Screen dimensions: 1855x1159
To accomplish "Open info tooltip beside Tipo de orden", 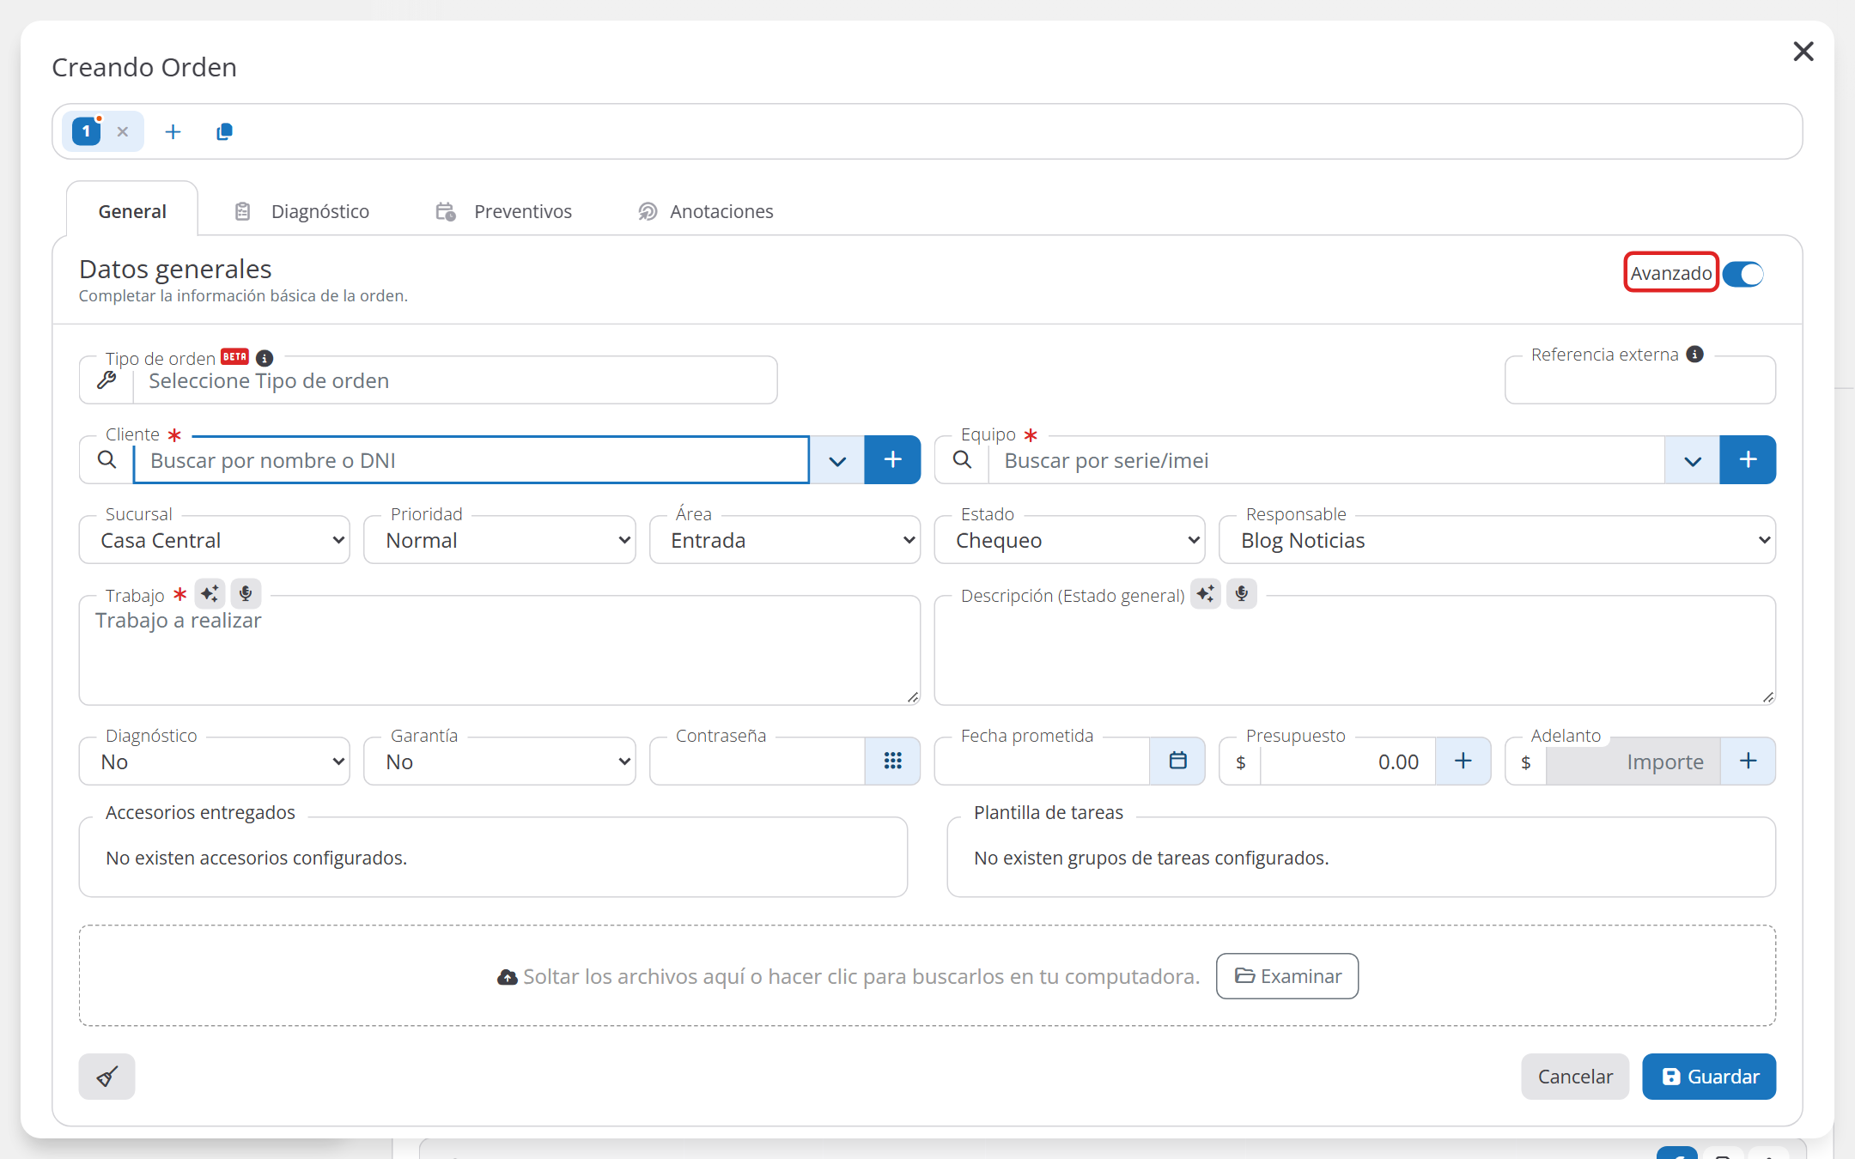I will [x=265, y=358].
